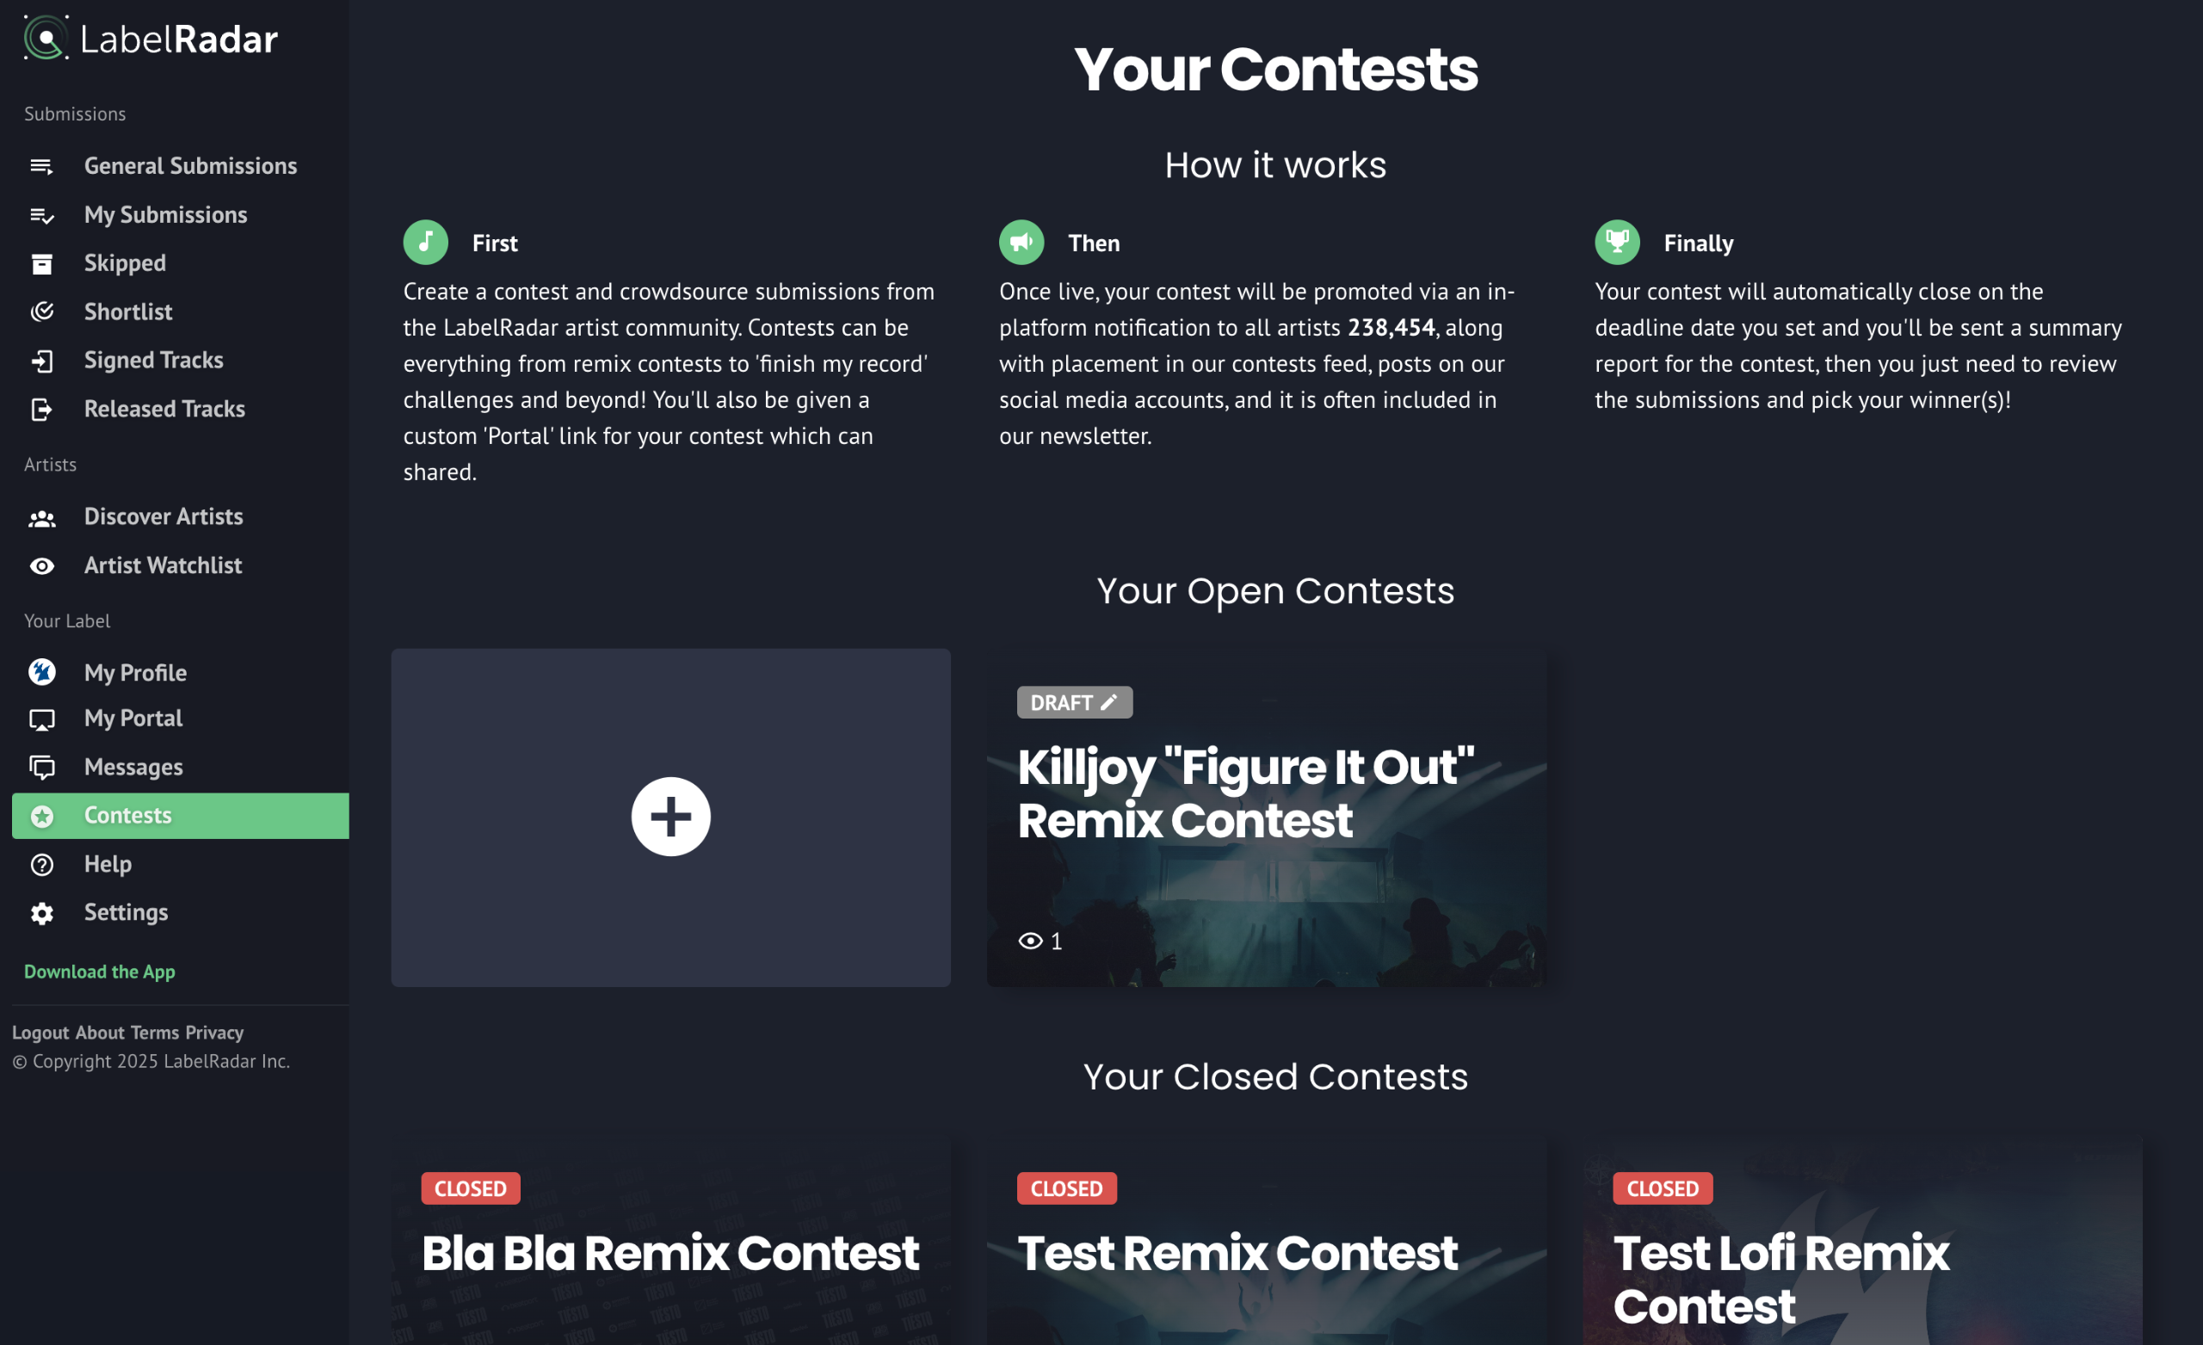Open My Portal in the sidebar
The width and height of the screenshot is (2203, 1345).
pos(133,719)
